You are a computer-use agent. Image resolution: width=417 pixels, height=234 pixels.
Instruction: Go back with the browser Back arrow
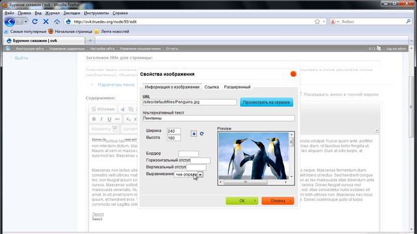10,21
